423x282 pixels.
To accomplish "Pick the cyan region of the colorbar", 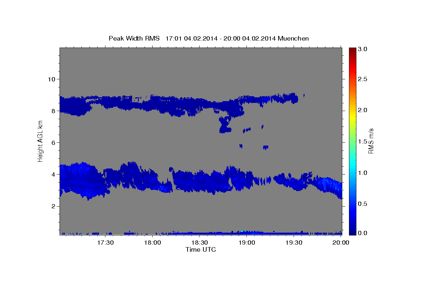I will [352, 165].
